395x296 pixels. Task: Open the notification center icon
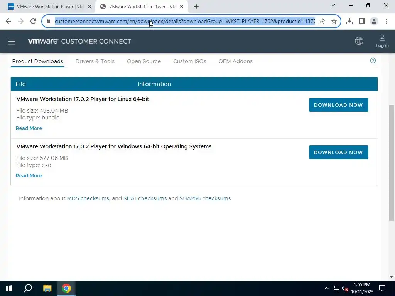(382, 288)
